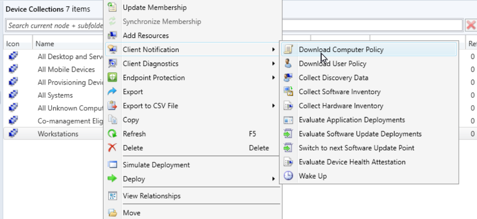Expand the Client Diagnostics submenu arrow
This screenshot has width=477, height=219.
coord(274,64)
